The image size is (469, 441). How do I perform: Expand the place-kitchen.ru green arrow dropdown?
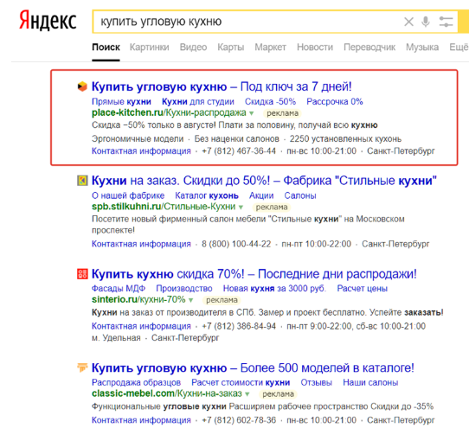(252, 113)
